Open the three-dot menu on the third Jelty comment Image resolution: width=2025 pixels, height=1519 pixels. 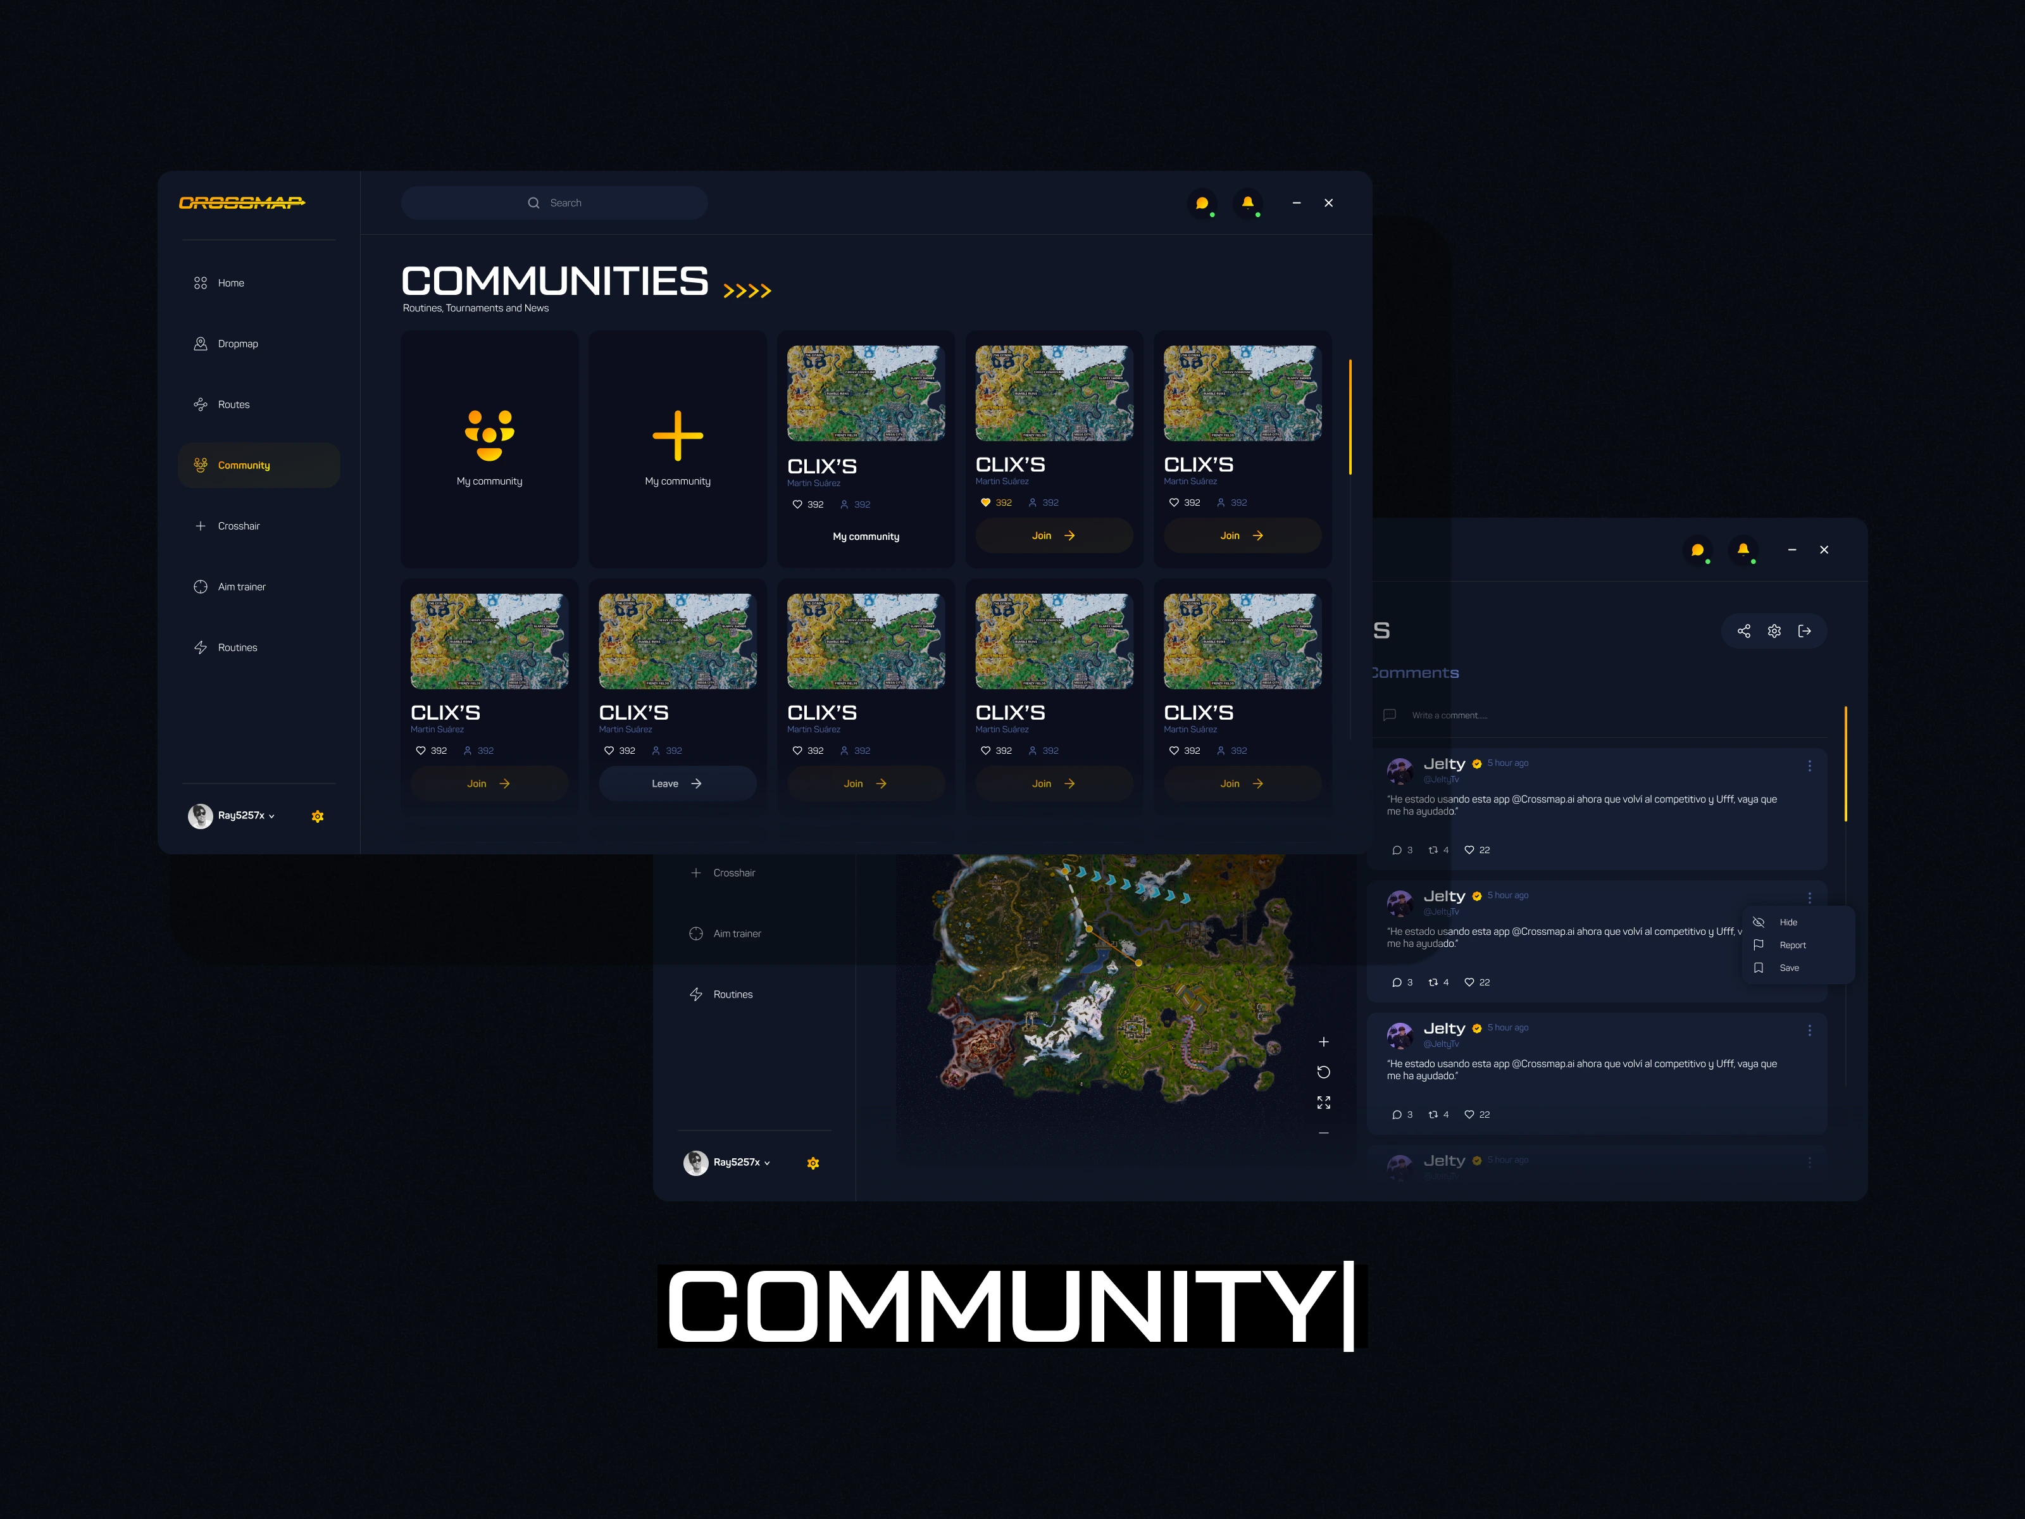[1809, 1030]
